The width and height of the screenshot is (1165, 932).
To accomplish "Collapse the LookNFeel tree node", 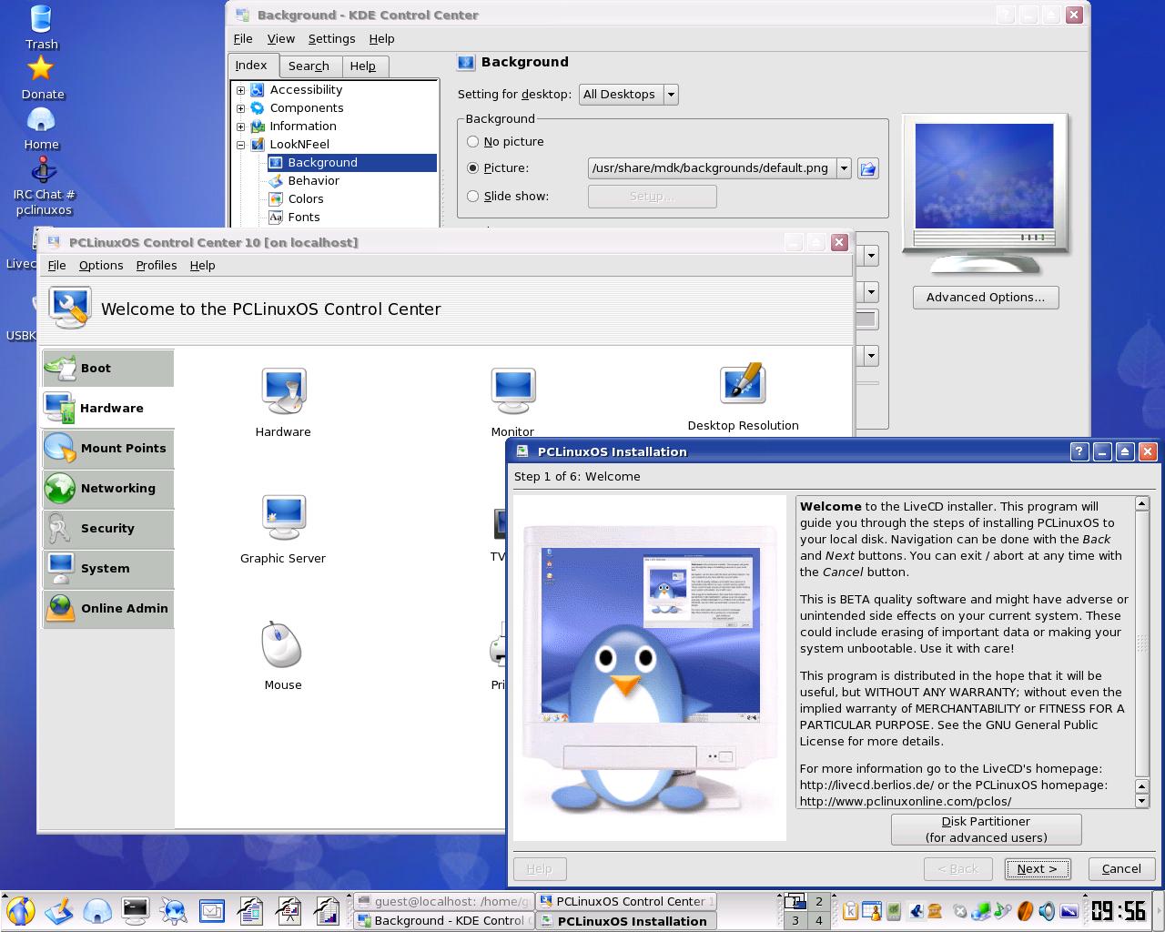I will [240, 145].
